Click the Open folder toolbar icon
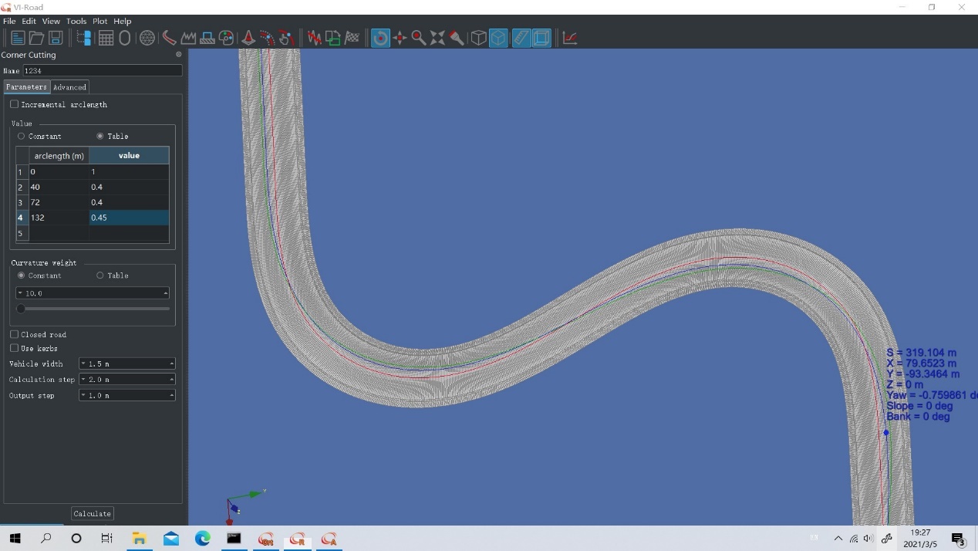 click(x=36, y=38)
